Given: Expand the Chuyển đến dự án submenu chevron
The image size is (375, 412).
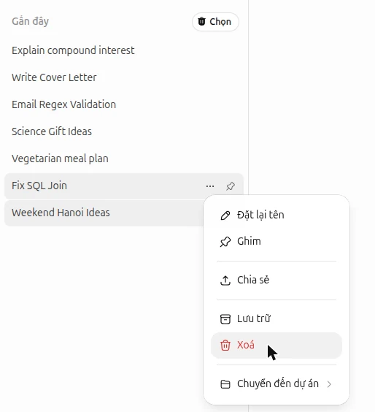Looking at the screenshot, I should tap(329, 384).
